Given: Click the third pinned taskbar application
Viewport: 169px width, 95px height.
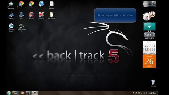Looking at the screenshot, I should coord(29,93).
